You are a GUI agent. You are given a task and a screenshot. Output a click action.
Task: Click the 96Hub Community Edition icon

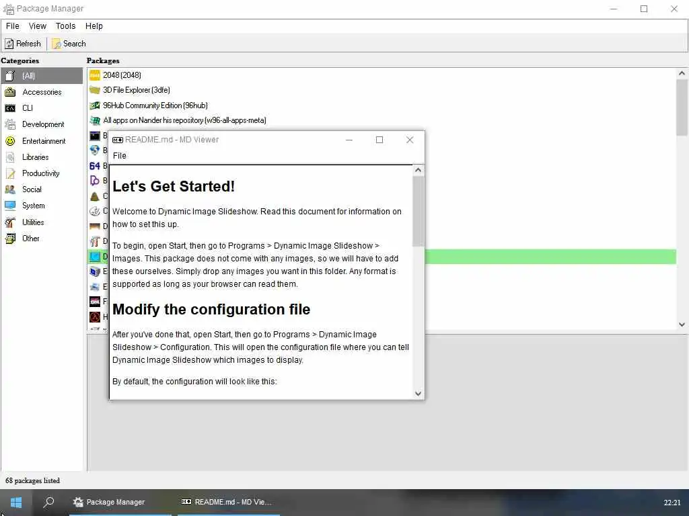(95, 105)
